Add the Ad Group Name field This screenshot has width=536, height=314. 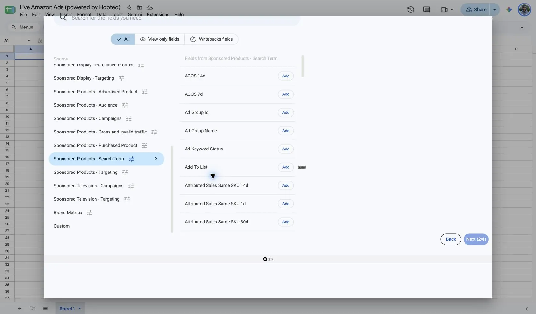[286, 131]
